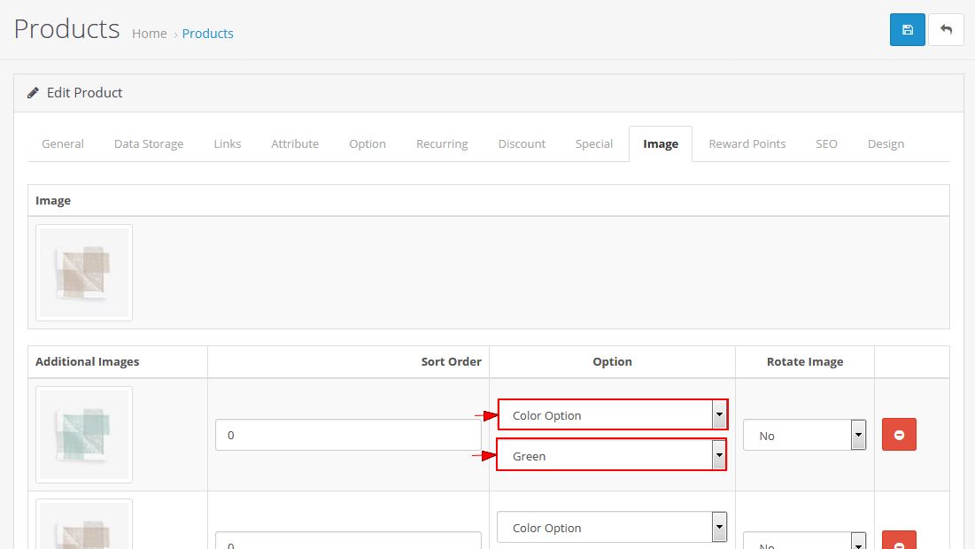
Task: Click the first Sort Order input field
Action: point(348,435)
